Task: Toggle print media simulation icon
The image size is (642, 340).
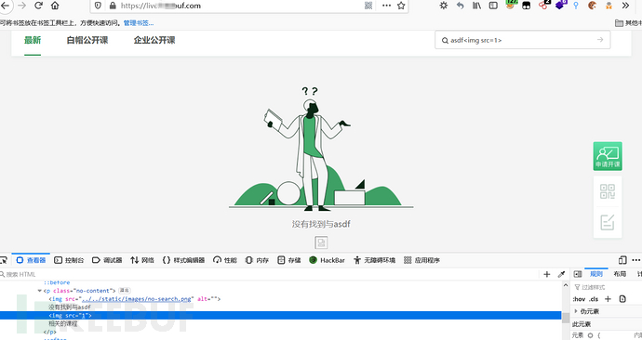Action: 622,299
